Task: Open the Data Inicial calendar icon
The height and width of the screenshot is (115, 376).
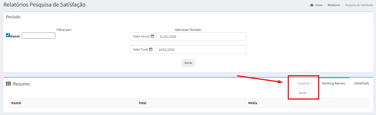Action: [152, 36]
